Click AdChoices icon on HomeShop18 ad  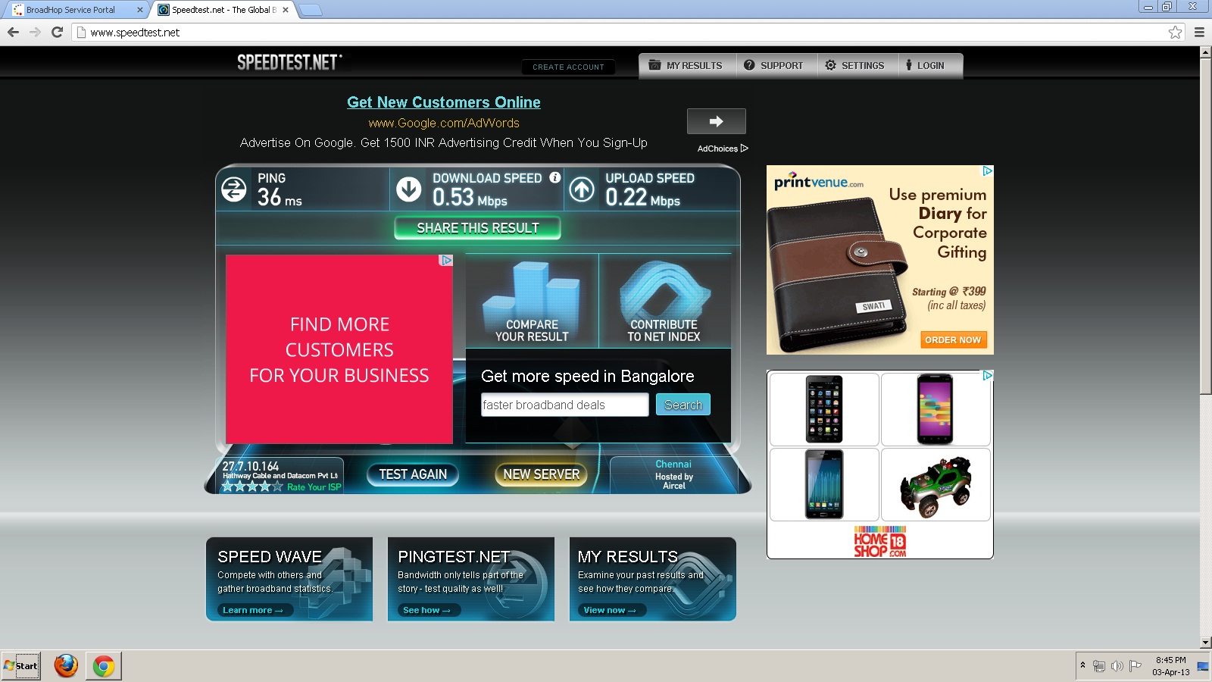coord(987,375)
